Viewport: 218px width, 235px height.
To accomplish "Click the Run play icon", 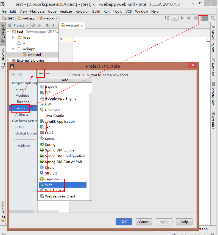I will click(182, 18).
